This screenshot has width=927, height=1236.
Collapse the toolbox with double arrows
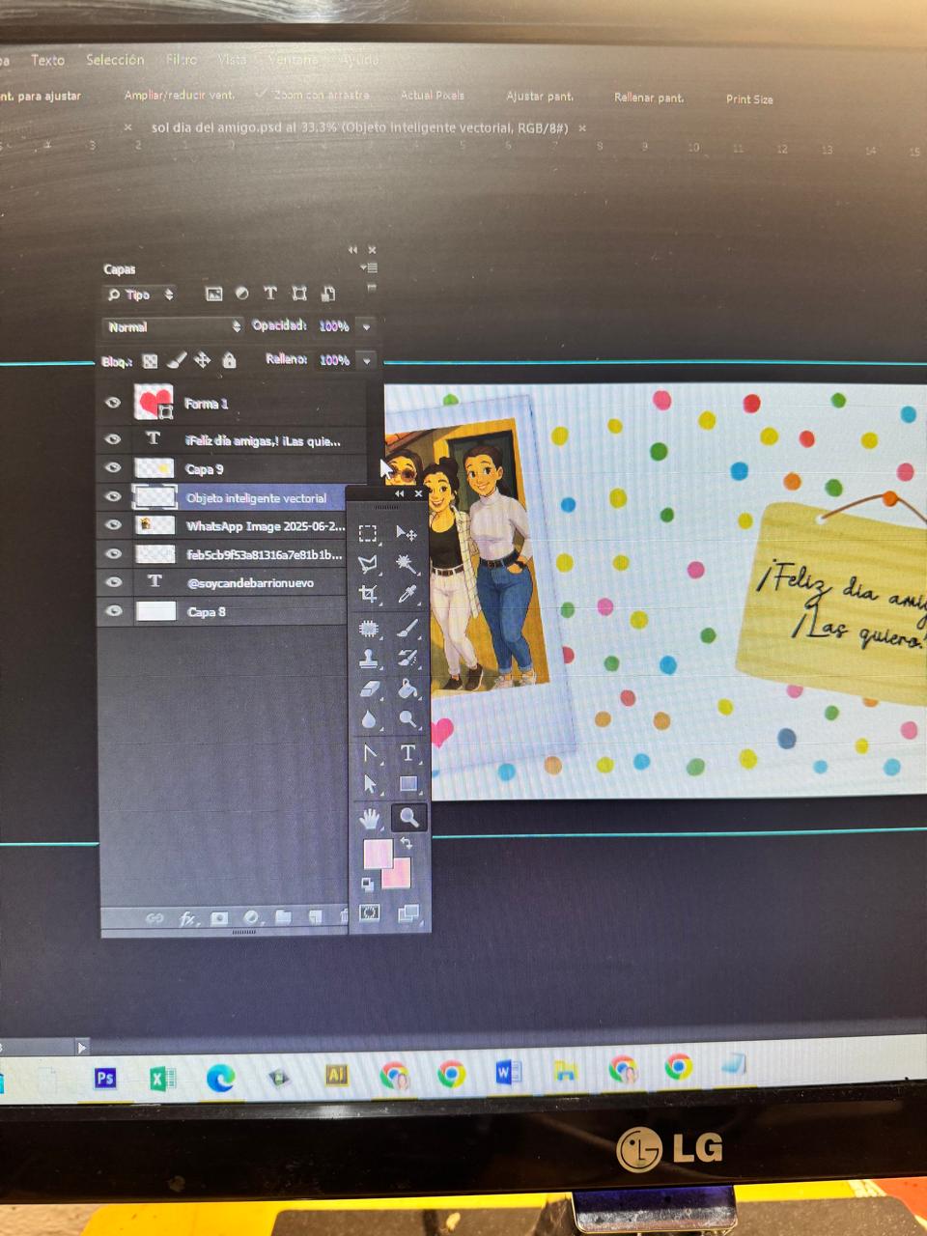(399, 493)
